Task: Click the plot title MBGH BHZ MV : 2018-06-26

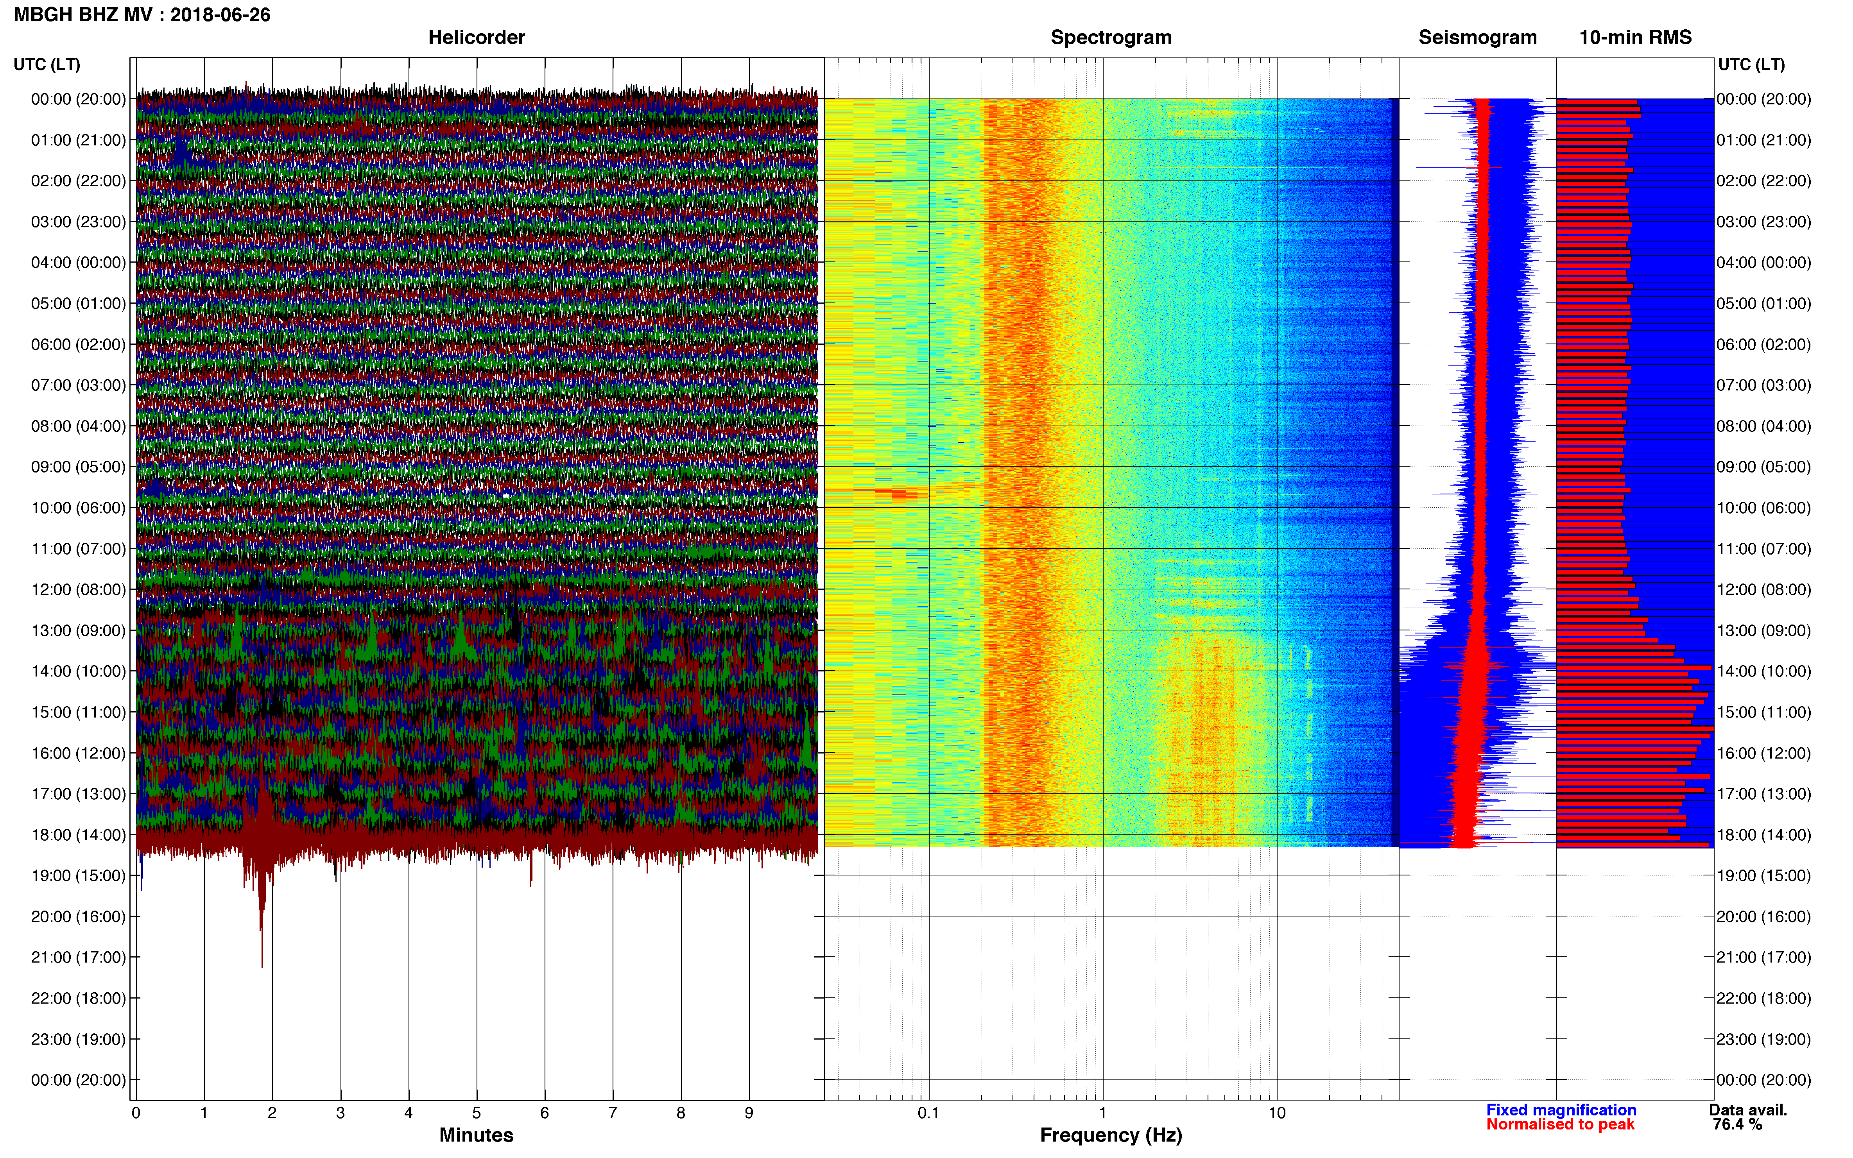Action: coord(142,14)
